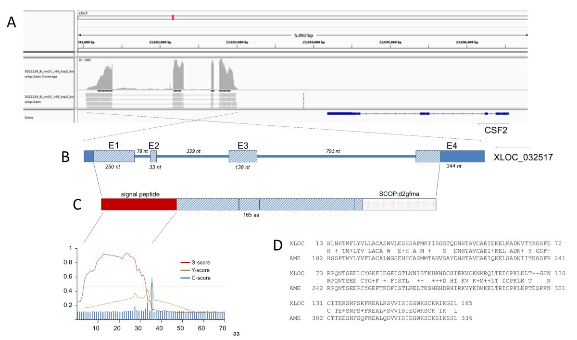Click the 23,694,000 bp ruler tick label
This screenshot has width=577, height=340.
pos(314,42)
